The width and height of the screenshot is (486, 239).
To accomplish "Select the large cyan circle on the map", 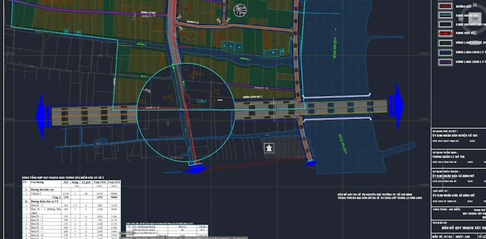I will [x=186, y=113].
